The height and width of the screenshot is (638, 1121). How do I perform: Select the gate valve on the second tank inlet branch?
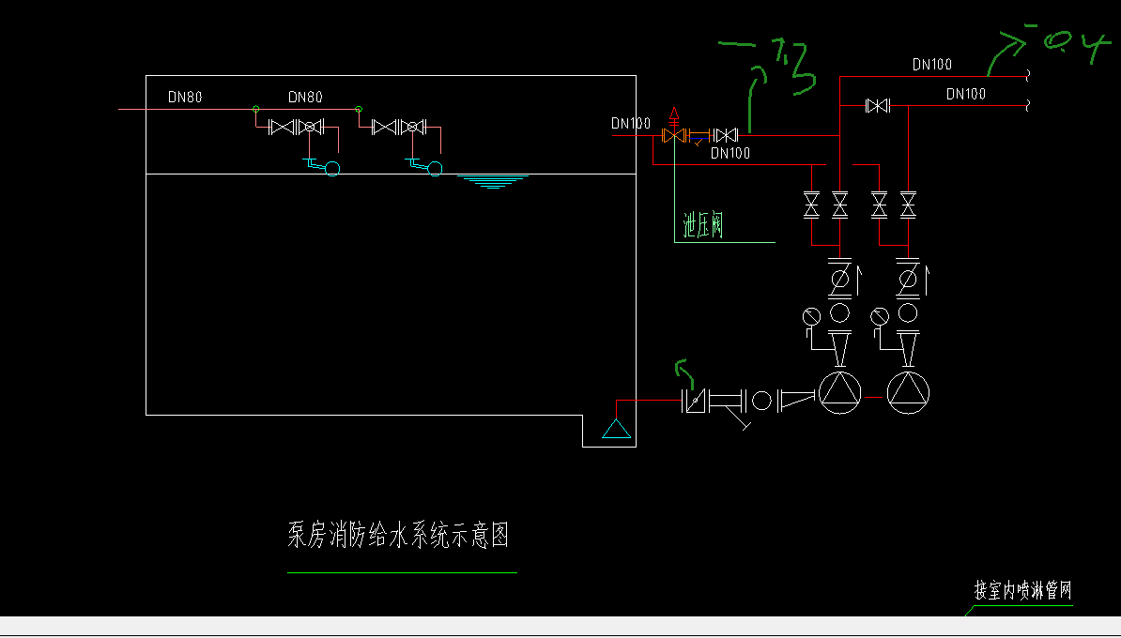pos(385,128)
